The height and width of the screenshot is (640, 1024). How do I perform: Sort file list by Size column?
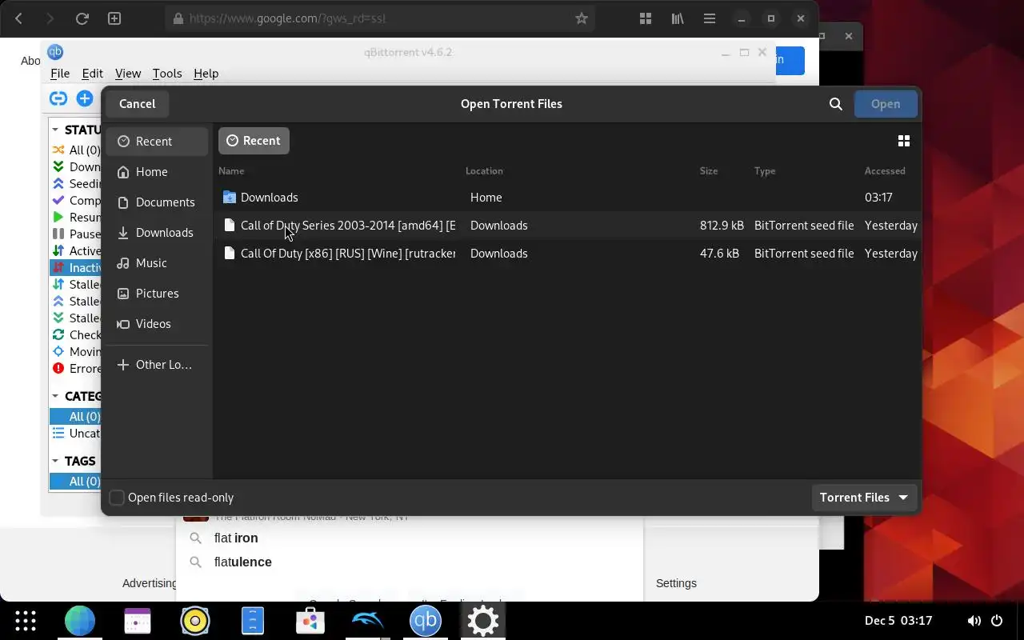709,171
